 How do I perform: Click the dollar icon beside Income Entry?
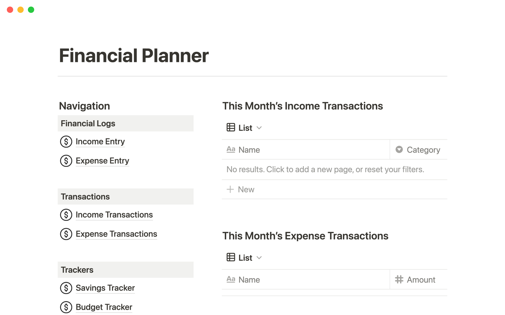click(66, 142)
